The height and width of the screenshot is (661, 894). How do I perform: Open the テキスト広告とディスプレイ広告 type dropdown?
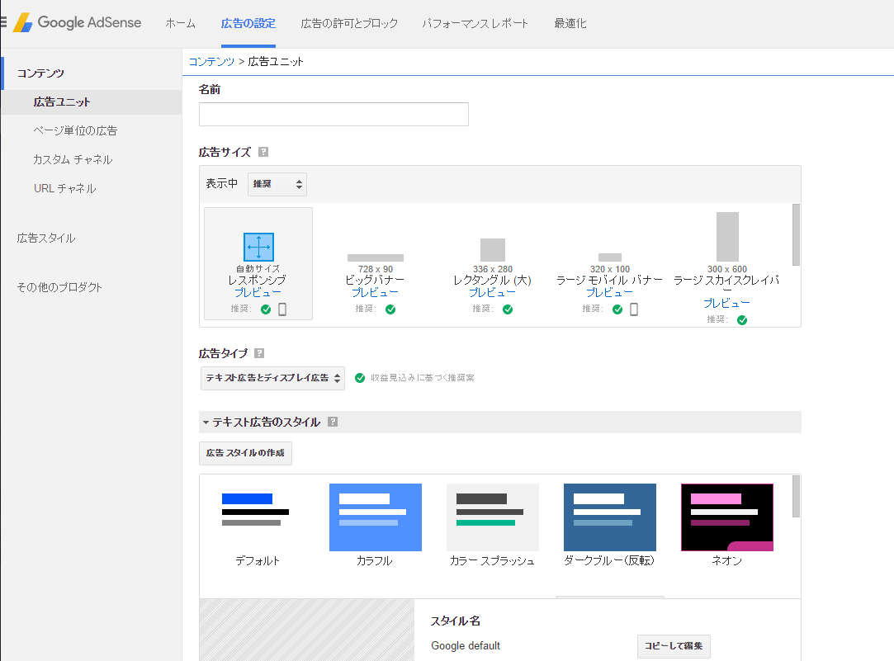[x=272, y=379]
